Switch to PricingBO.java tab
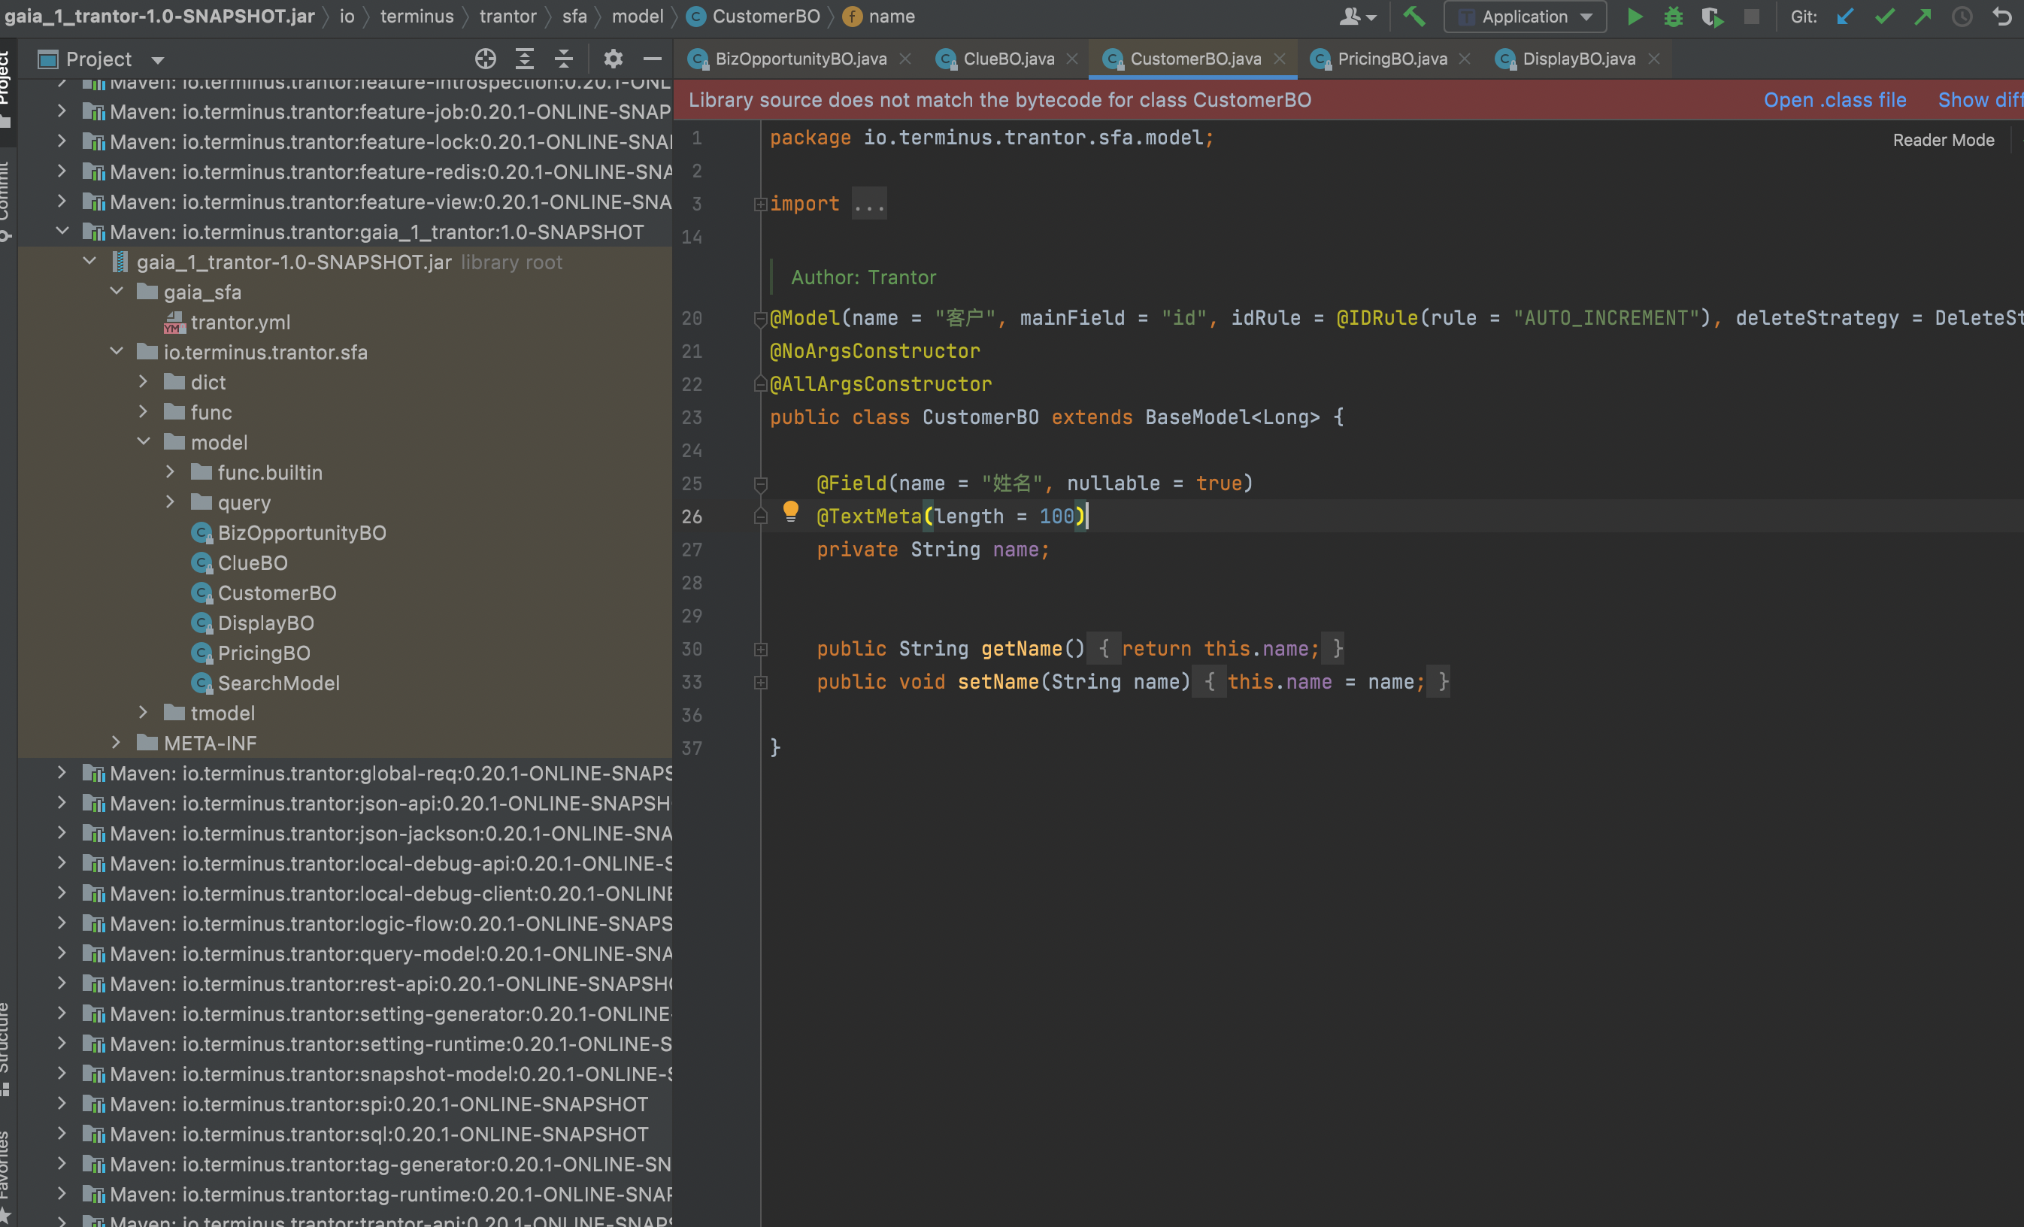 [1392, 59]
